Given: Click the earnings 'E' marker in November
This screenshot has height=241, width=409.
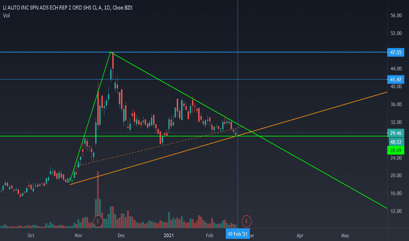Looking at the screenshot, I should point(98,221).
